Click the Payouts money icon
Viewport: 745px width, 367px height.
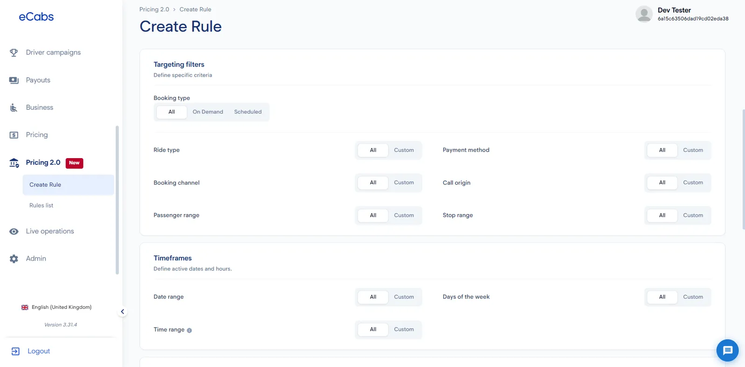pos(14,80)
